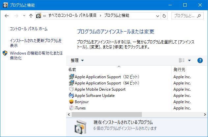This screenshot has height=137, width=208.
Task: Go up one level with up arrow
Action: tap(31, 16)
